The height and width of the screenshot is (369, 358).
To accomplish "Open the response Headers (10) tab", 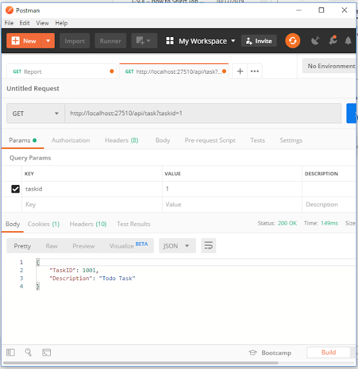I will tap(88, 224).
